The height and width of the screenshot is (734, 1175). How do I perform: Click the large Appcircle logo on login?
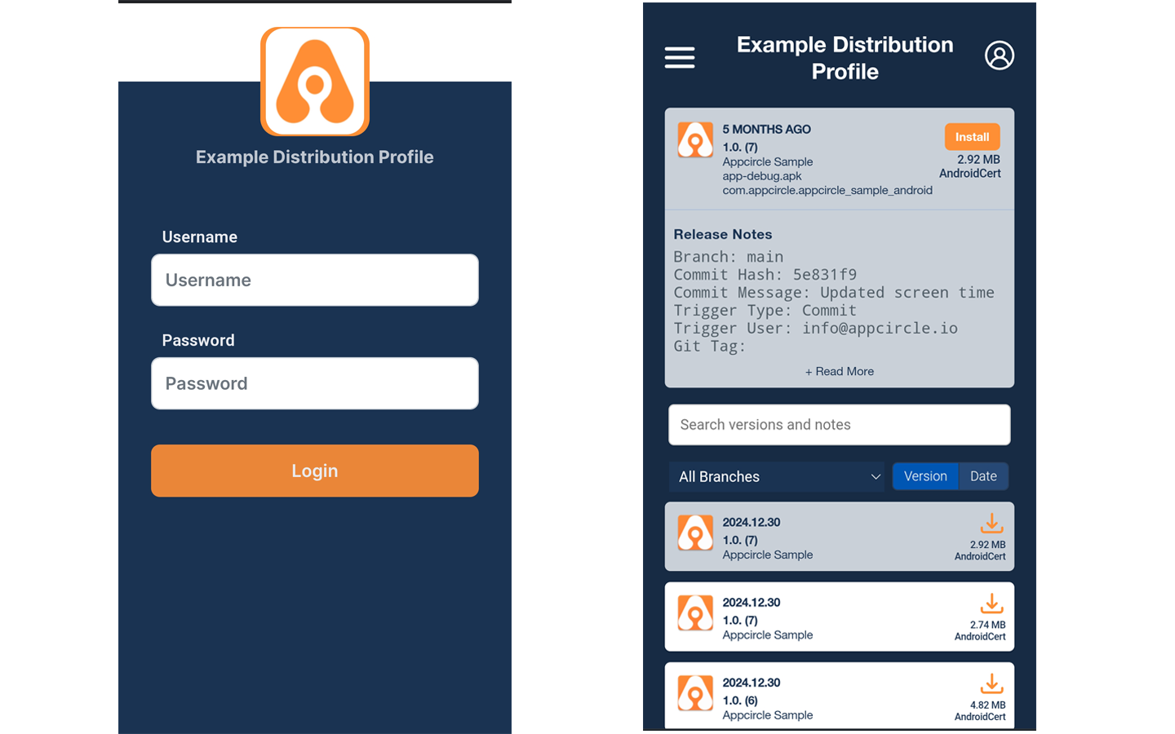click(315, 82)
